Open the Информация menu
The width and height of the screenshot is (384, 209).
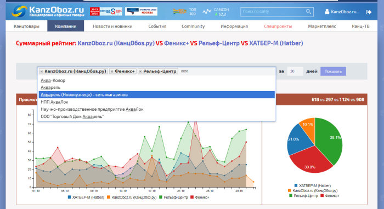click(x=234, y=26)
